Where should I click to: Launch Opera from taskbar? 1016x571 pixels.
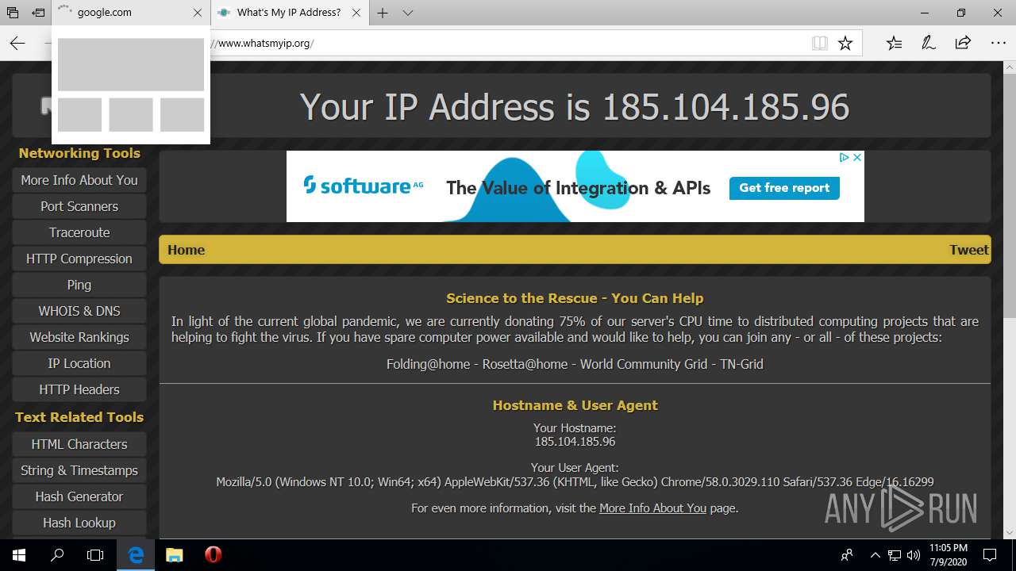point(213,555)
